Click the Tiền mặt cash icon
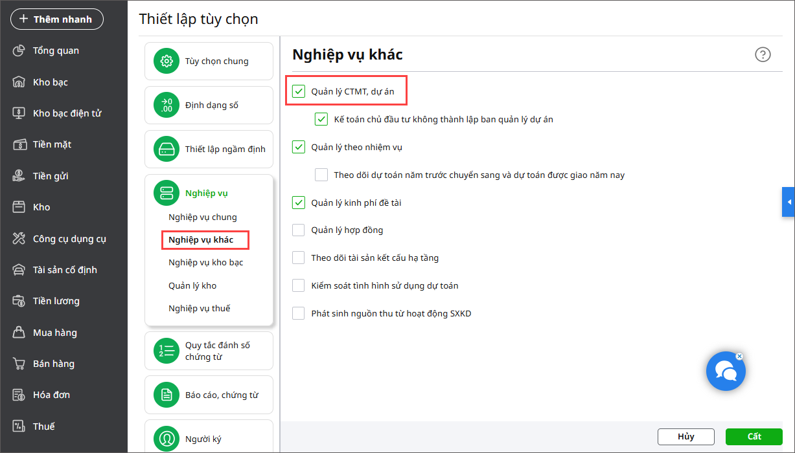Viewport: 795px width, 453px height. point(19,144)
